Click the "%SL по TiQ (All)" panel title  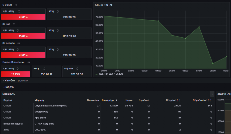click(104, 5)
